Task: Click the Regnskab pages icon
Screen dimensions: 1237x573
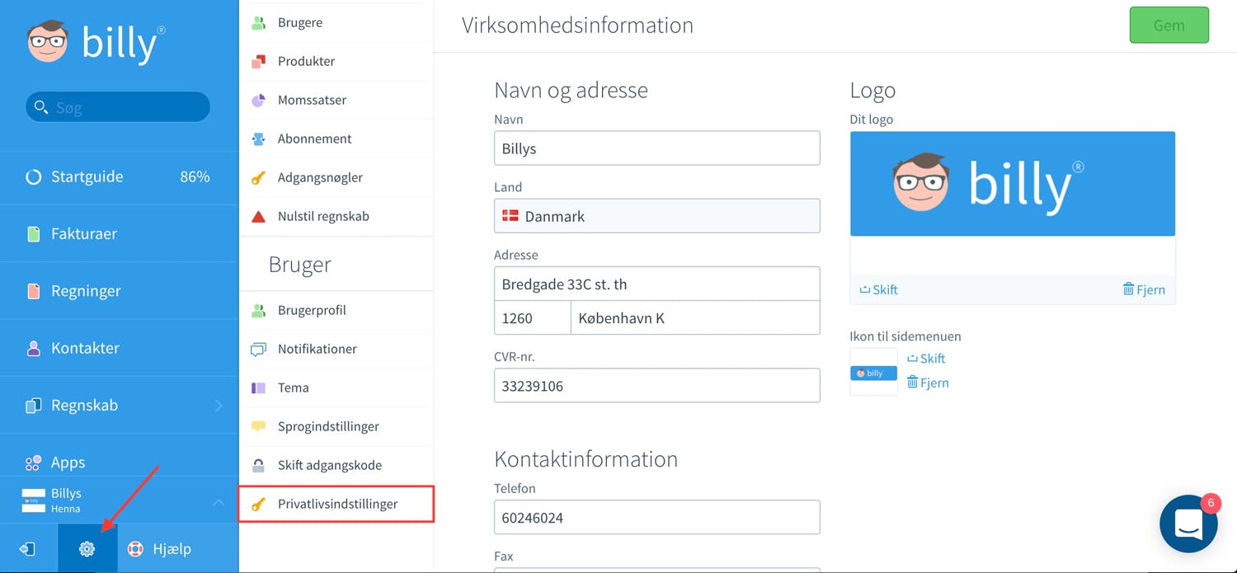Action: (x=33, y=406)
